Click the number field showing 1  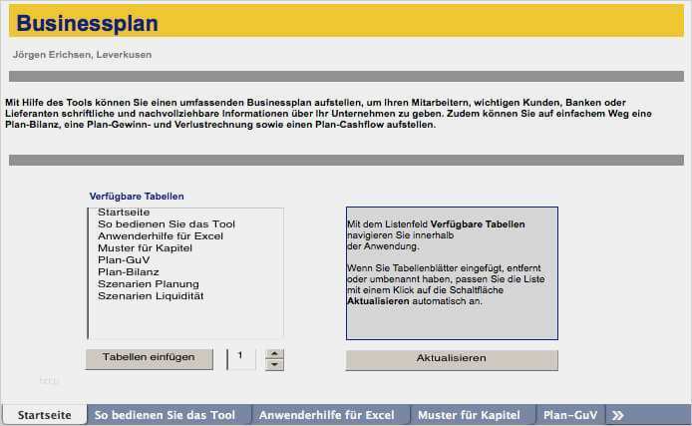242,358
